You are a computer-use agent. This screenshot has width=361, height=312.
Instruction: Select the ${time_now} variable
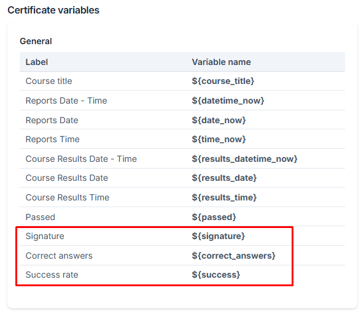pyautogui.click(x=219, y=139)
